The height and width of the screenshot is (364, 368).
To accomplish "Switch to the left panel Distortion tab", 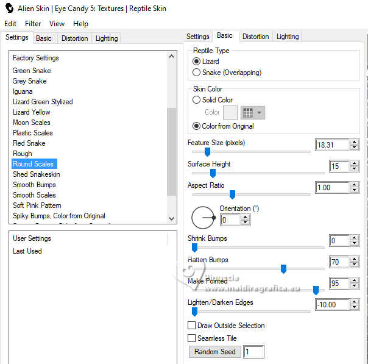I will click(74, 38).
